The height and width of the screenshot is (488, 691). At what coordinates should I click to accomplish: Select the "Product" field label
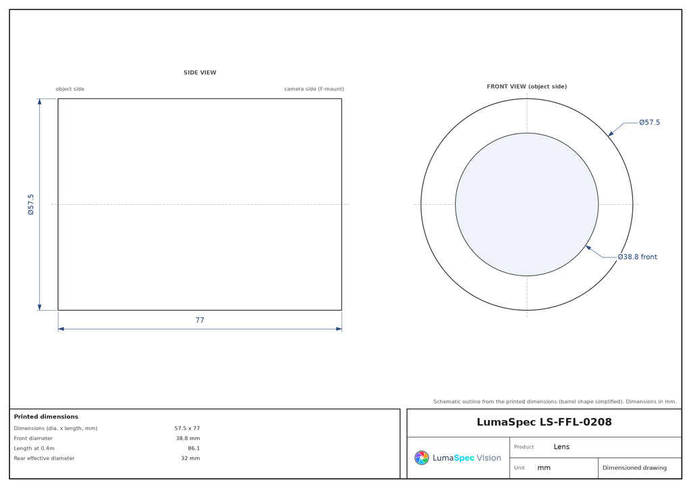pyautogui.click(x=524, y=447)
